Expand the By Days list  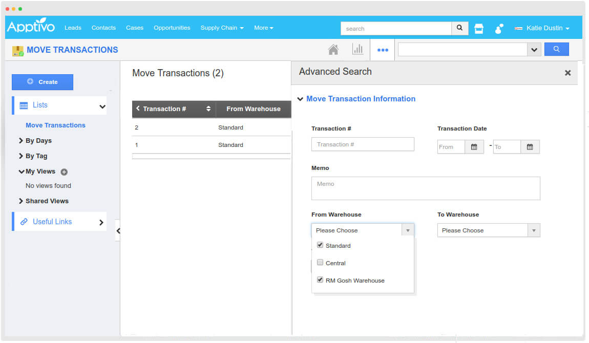pyautogui.click(x=38, y=141)
